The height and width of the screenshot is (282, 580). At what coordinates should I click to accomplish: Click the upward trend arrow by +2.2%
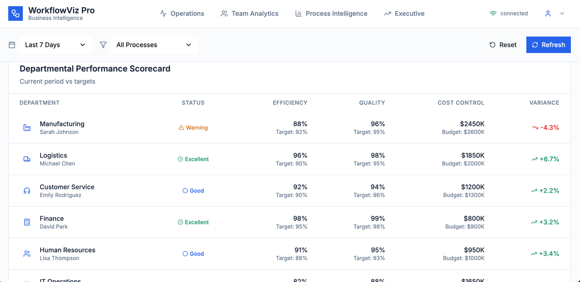pos(534,191)
